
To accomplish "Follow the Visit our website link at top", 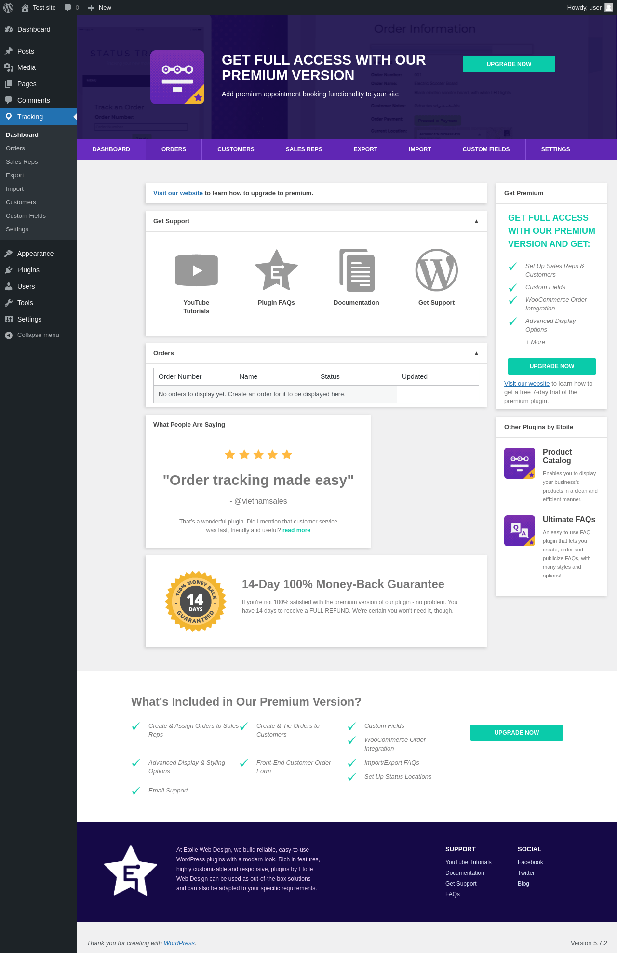I will [x=178, y=193].
